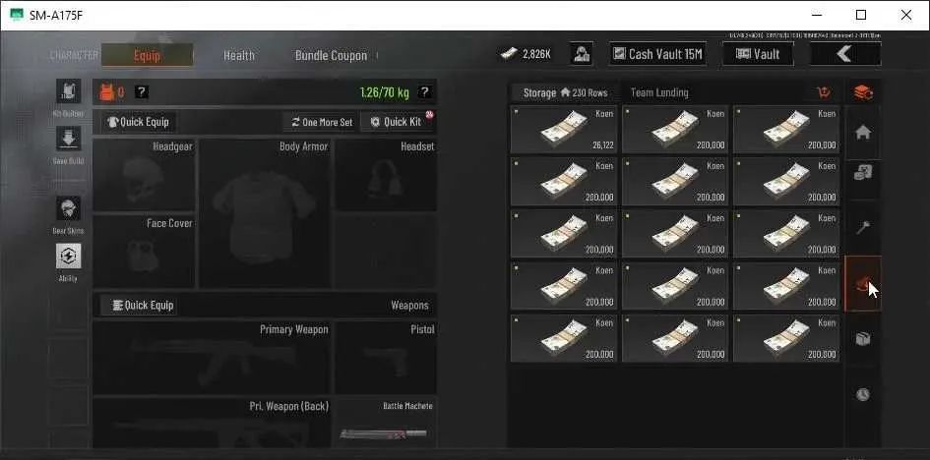The width and height of the screenshot is (930, 460).
Task: Open the Bundle Coupon tab
Action: [331, 55]
